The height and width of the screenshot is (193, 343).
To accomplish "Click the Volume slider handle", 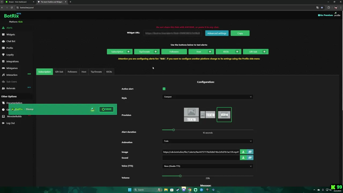I will [x=180, y=176].
